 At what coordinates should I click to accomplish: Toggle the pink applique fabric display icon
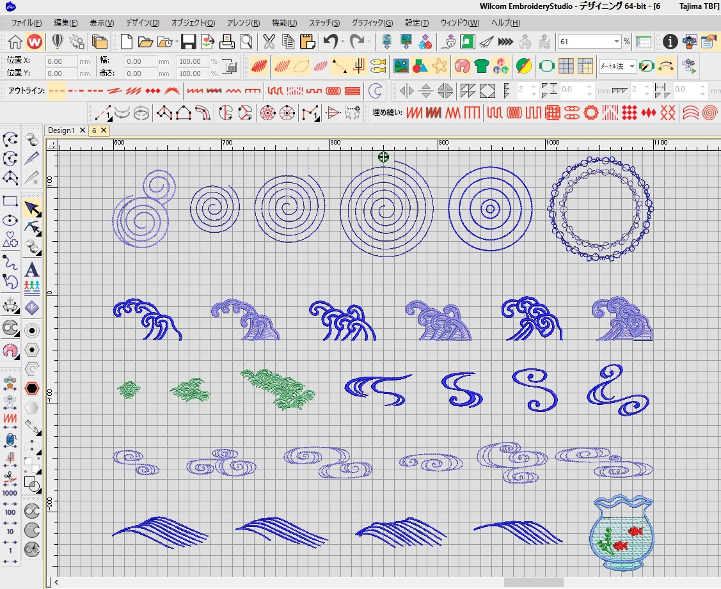462,67
